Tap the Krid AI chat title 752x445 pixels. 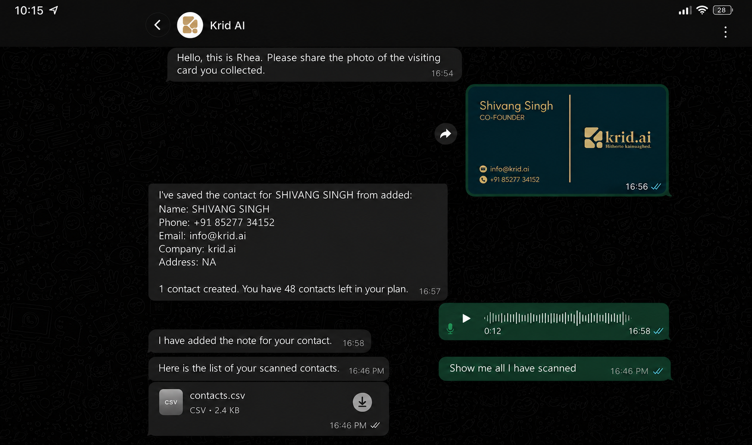tap(227, 25)
